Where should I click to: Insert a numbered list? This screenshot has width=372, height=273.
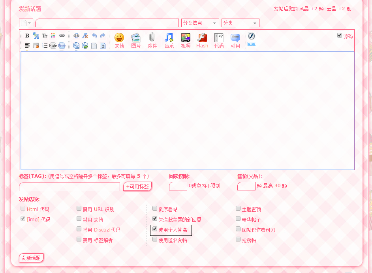tap(45, 45)
